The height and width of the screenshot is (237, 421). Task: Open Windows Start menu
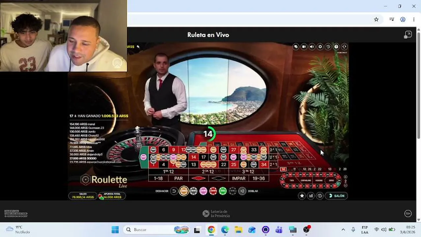click(115, 229)
